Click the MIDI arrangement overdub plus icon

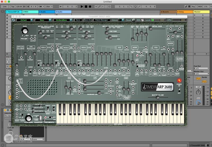click(96, 6)
